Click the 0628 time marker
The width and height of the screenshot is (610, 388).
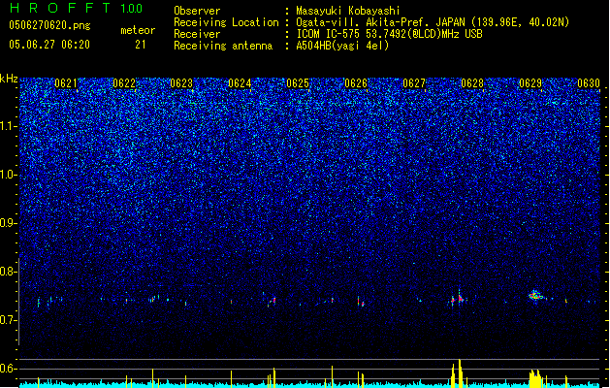[x=472, y=83]
